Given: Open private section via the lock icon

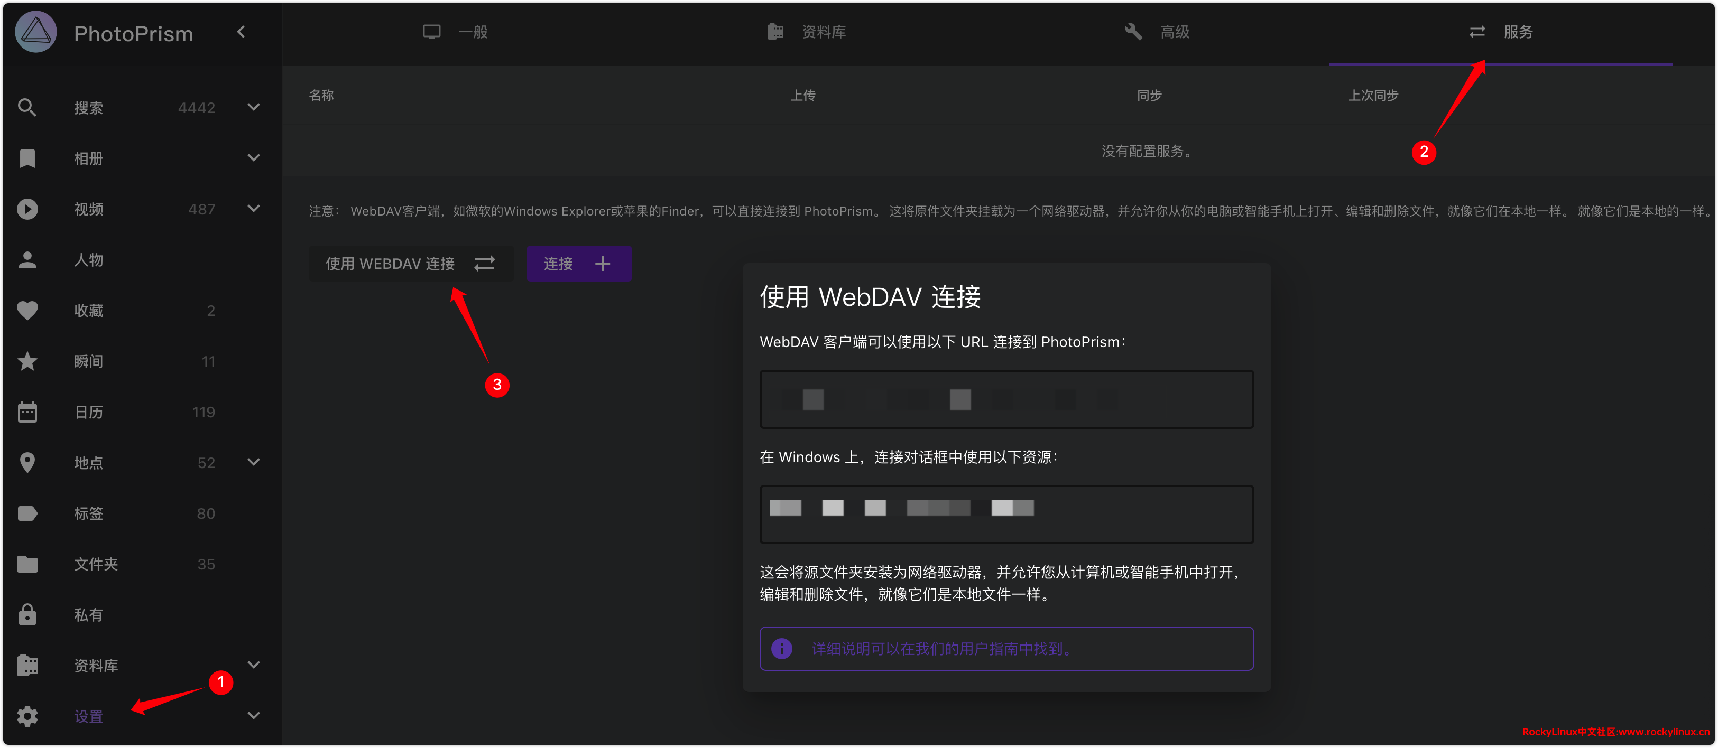Looking at the screenshot, I should (x=26, y=615).
